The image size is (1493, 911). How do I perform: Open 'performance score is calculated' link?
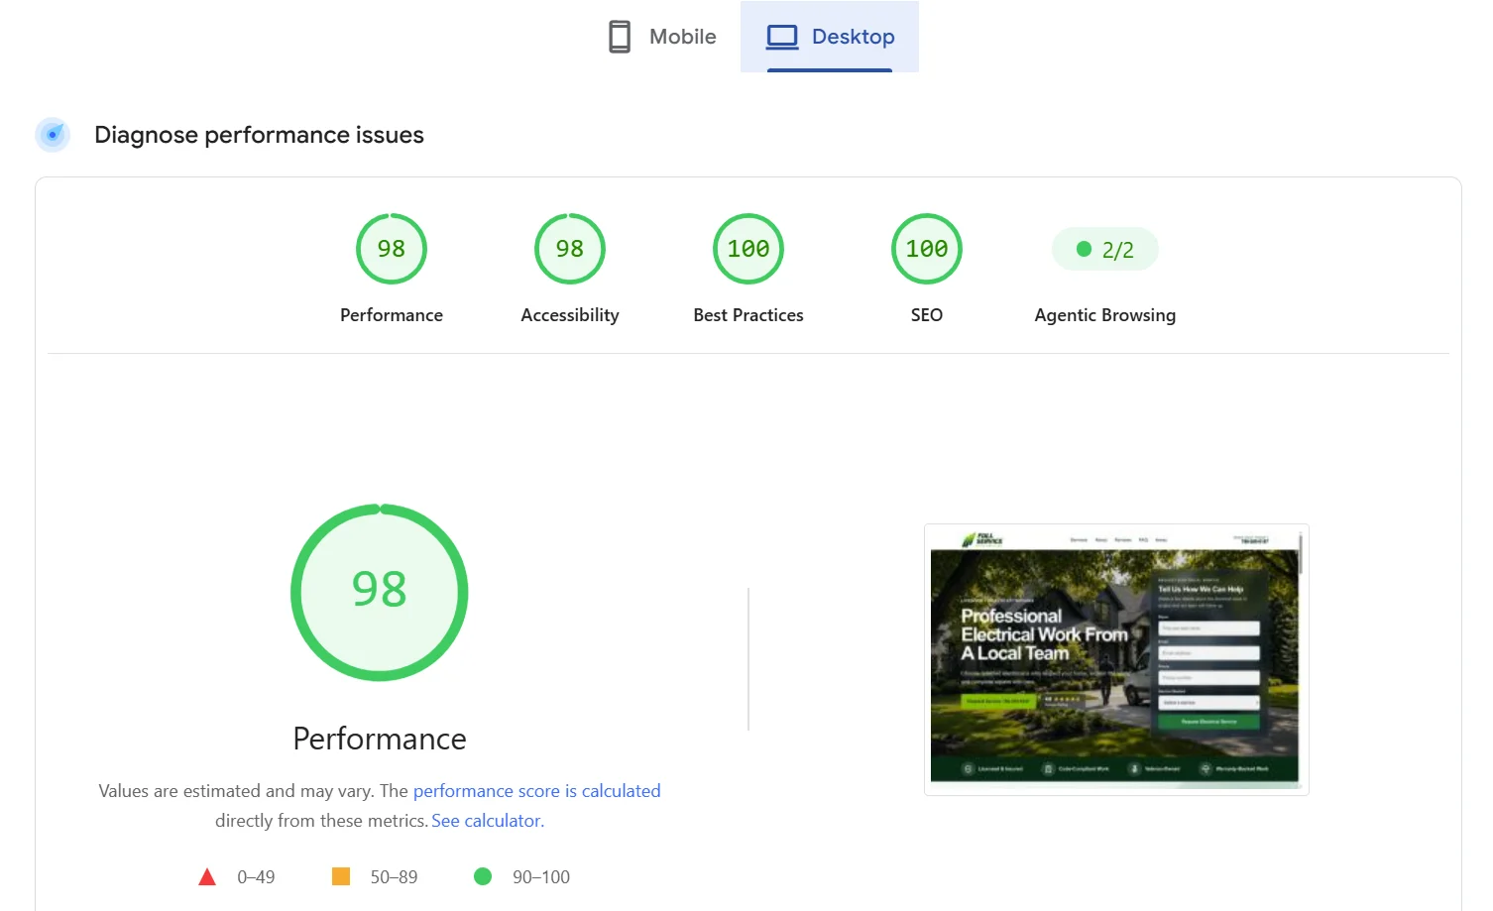[x=536, y=791]
